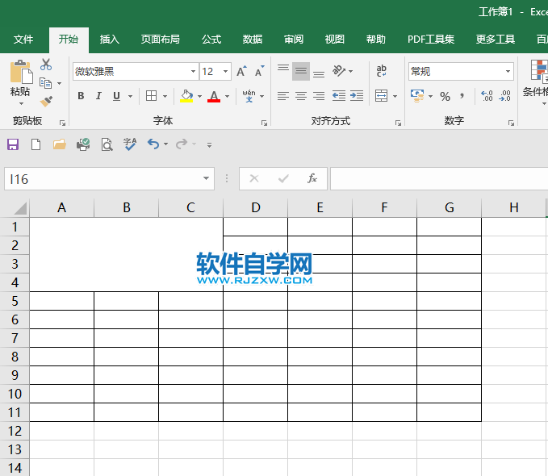Switch to the 插入 tab
The width and height of the screenshot is (548, 476).
[x=110, y=40]
